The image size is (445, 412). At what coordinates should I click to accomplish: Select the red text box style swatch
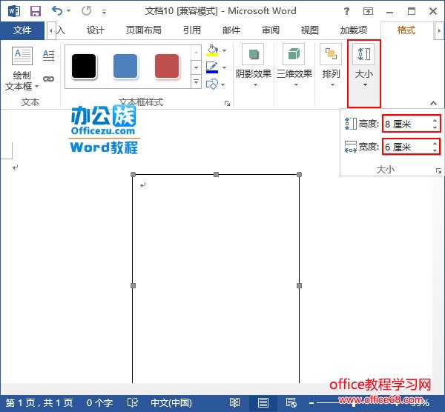(167, 66)
